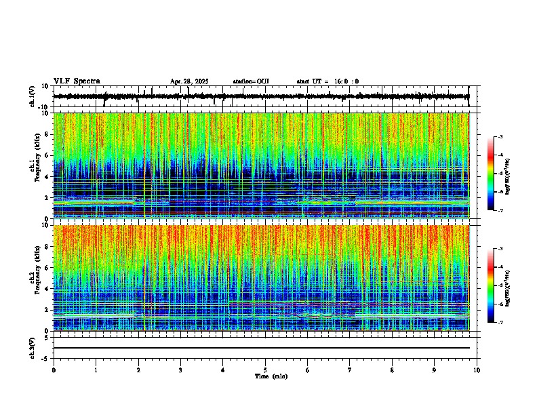Click the lower ch.2 color scale bar

(491, 285)
